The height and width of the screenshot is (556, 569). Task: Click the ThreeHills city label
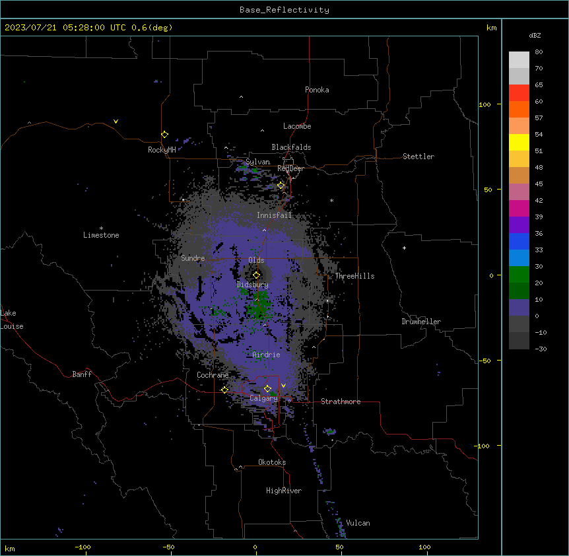tap(355, 276)
